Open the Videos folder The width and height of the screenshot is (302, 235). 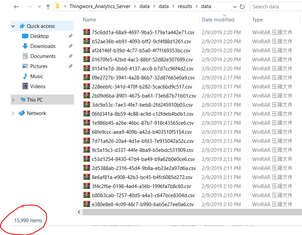tap(38, 86)
